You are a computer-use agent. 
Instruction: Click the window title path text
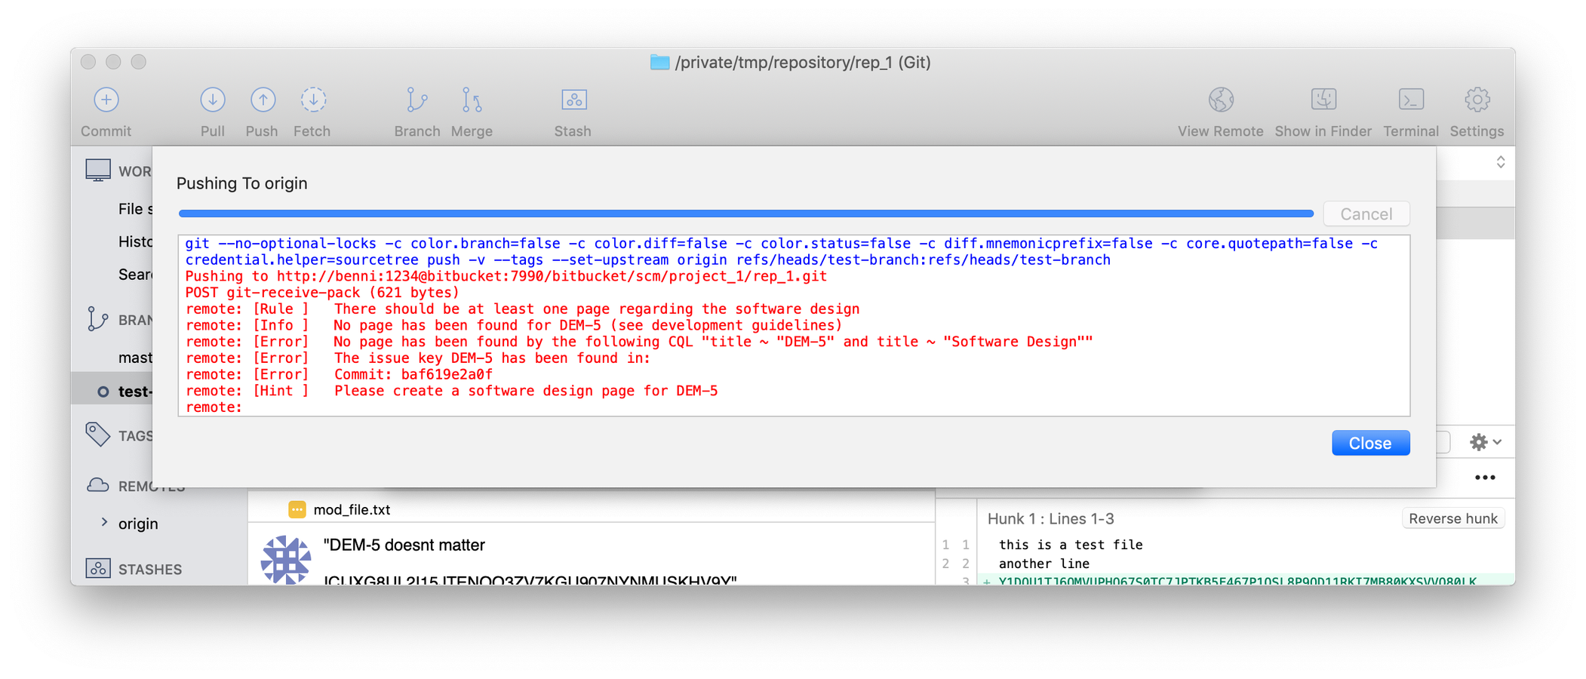click(803, 63)
